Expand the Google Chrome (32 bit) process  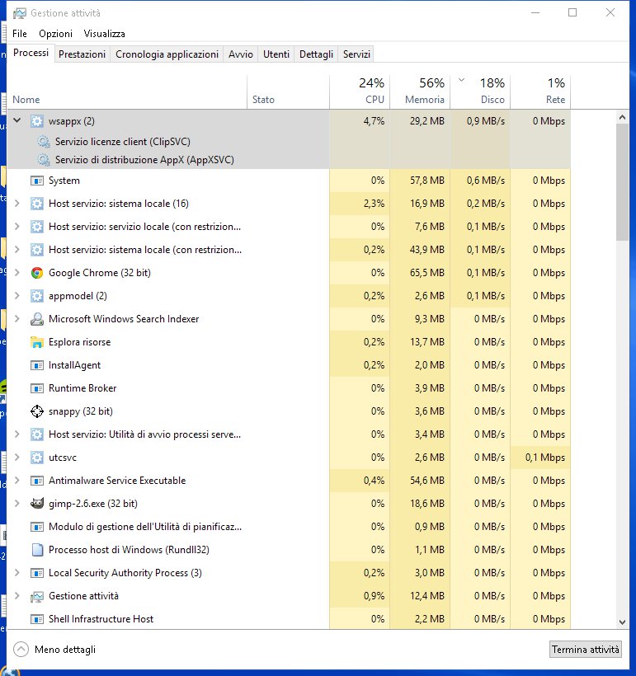tap(17, 273)
